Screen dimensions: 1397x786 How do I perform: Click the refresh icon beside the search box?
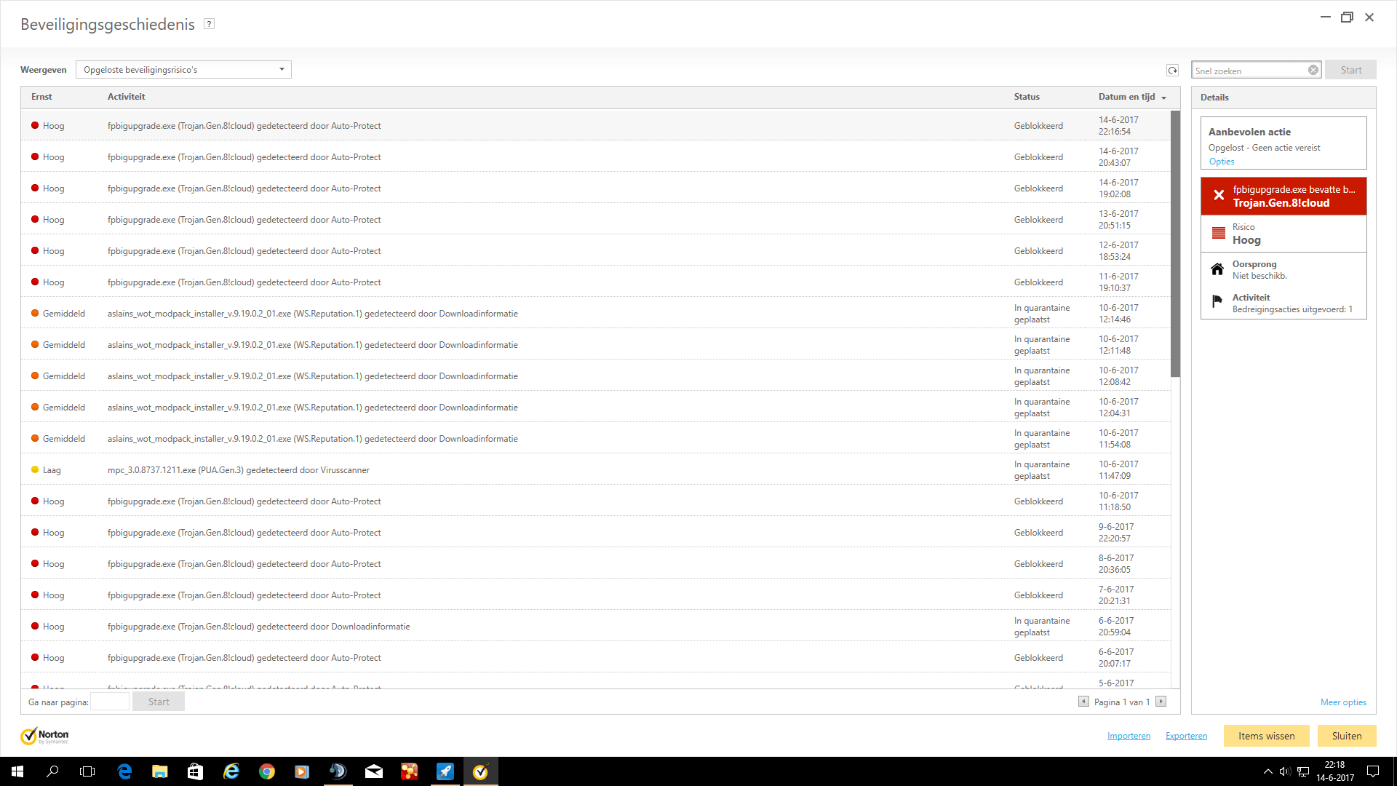tap(1172, 71)
